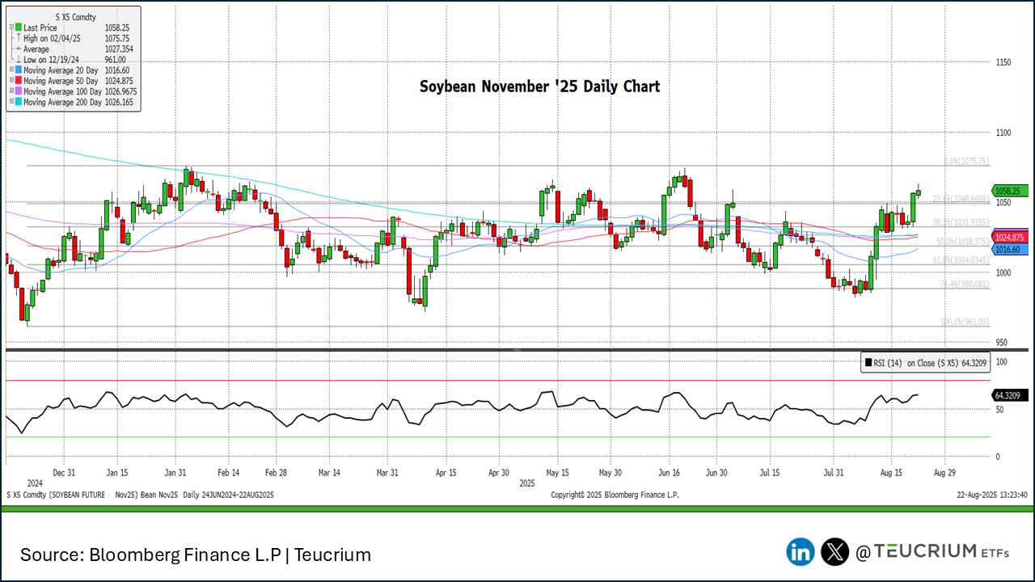The width and height of the screenshot is (1035, 582).
Task: Click the timestamp '22-Aug-2025 13:23:40'
Action: coord(992,494)
